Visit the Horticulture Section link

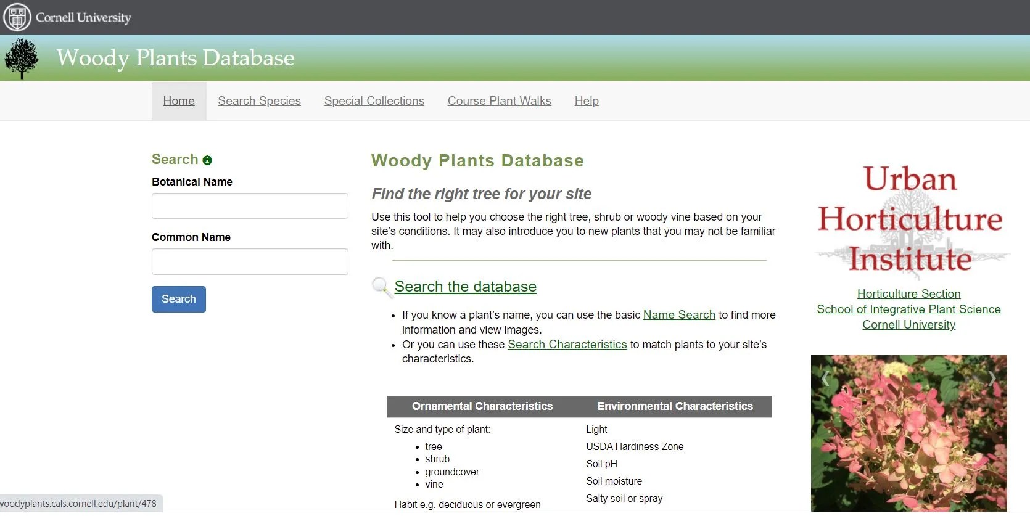pos(908,294)
